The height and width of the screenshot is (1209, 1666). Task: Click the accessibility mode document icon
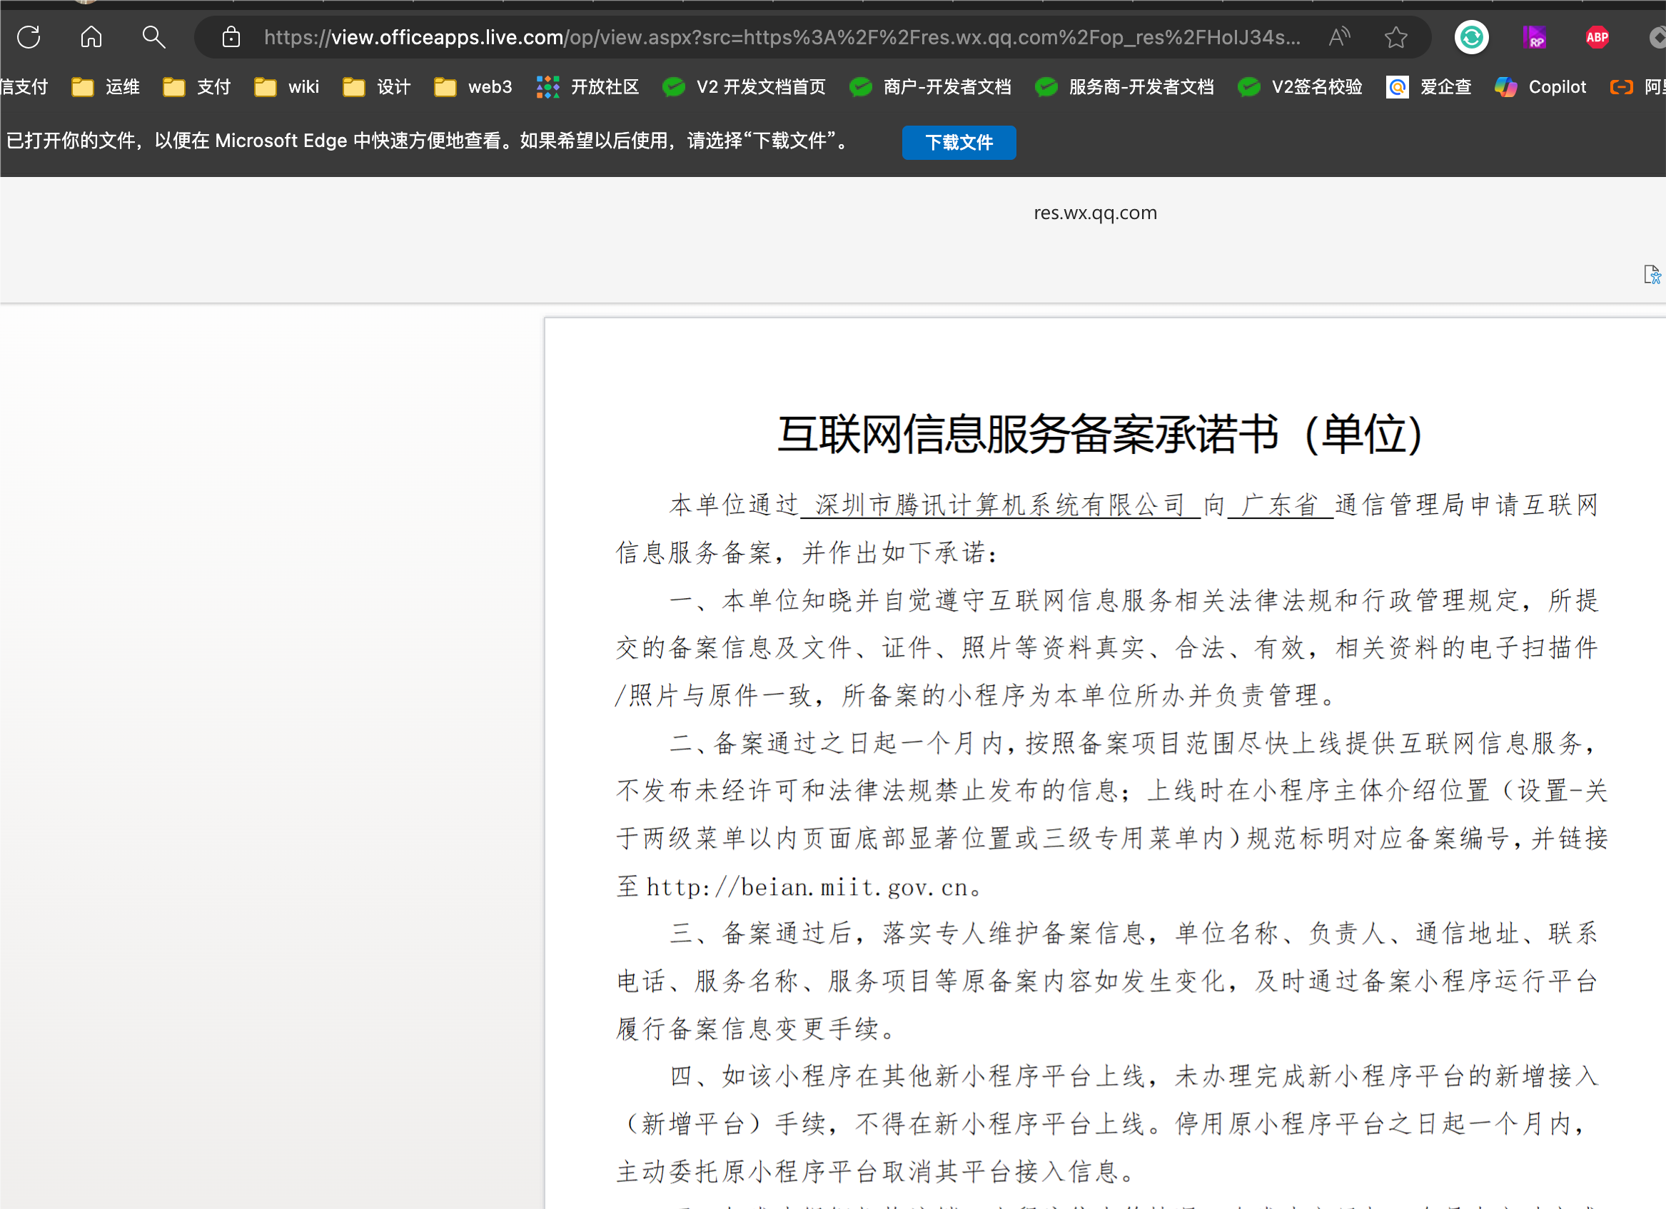coord(1651,275)
